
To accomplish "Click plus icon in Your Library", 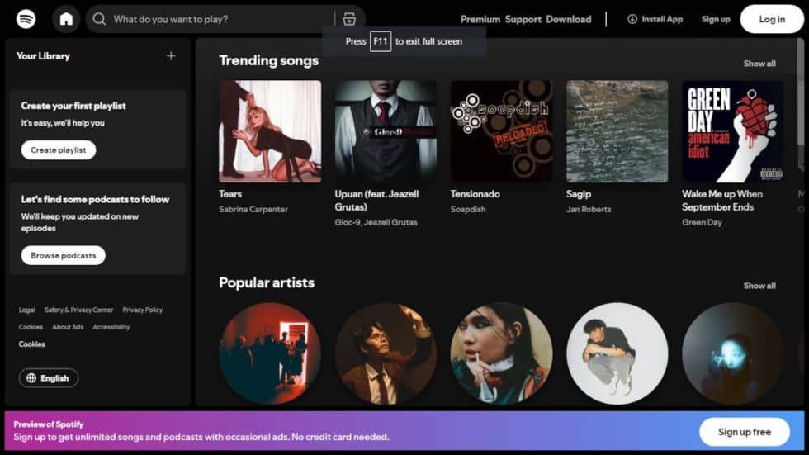I will (171, 55).
